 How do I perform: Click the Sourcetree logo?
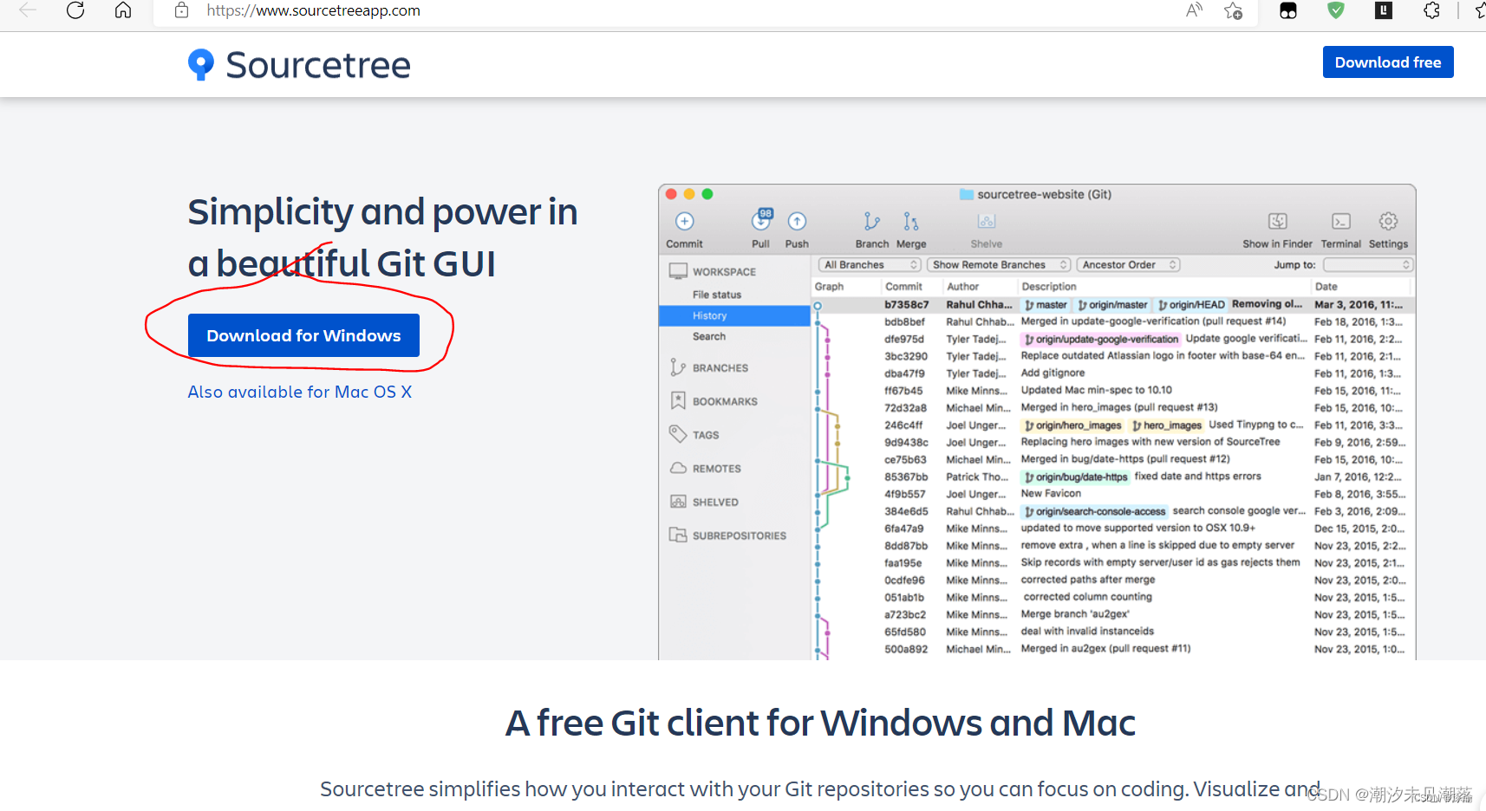point(299,65)
